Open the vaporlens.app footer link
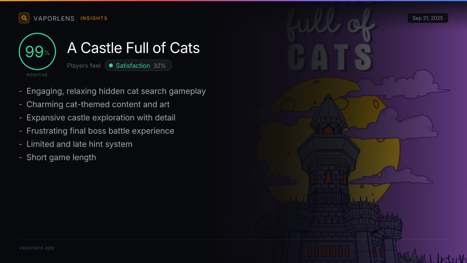The image size is (467, 263). [x=37, y=248]
